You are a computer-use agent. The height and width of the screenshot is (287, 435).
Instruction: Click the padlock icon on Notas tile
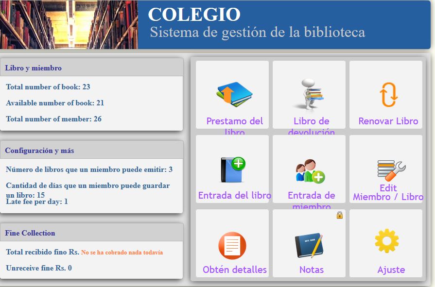pos(339,215)
